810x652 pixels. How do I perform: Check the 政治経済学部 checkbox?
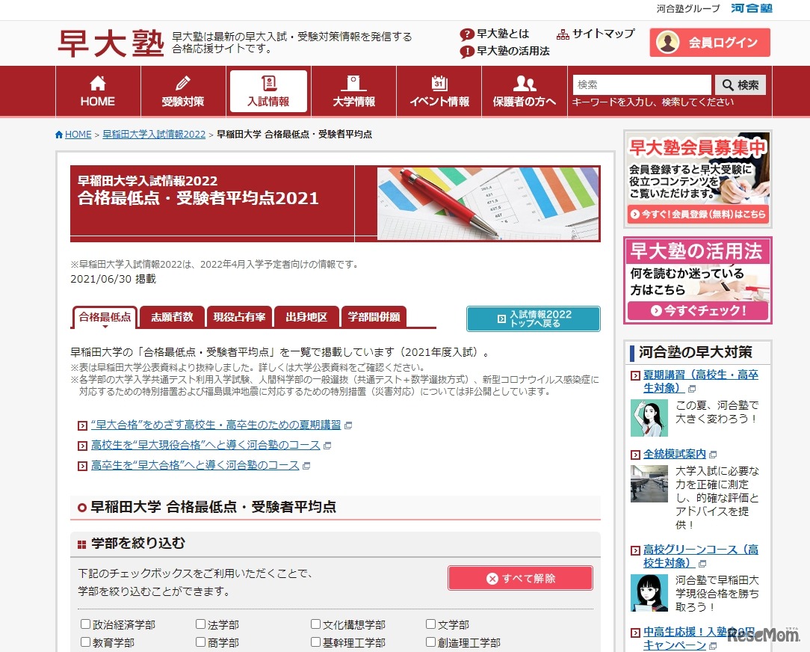pyautogui.click(x=84, y=623)
